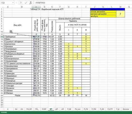Click the small worksheet icon near row 10
The width and height of the screenshot is (132, 114).
[11, 32]
